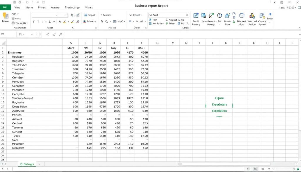Image resolution: width=301 pixels, height=172 pixels.
Task: Add a new sheet beside dialirges tab
Action: 40,164
